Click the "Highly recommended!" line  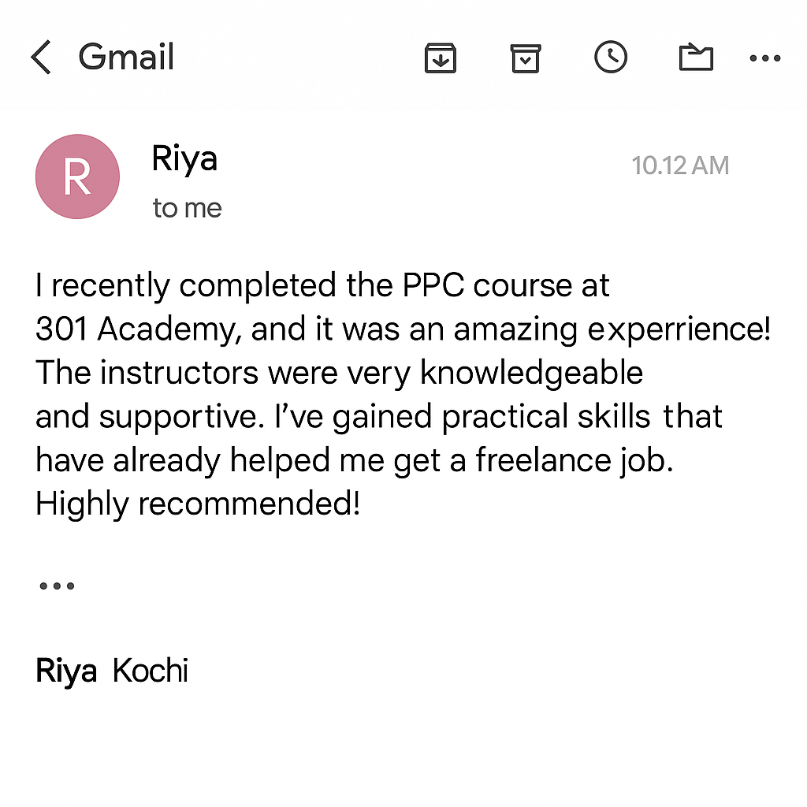(198, 503)
